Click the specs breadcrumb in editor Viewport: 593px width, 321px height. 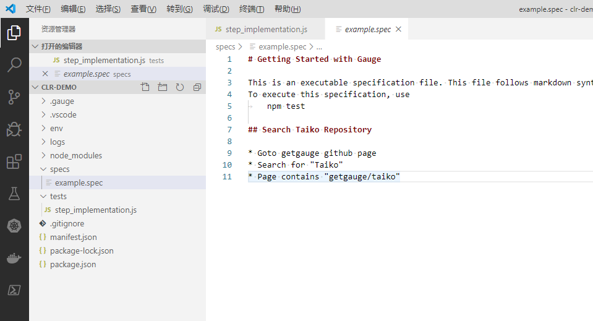[225, 46]
